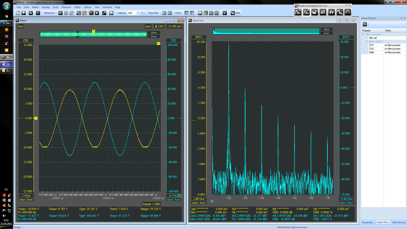The width and height of the screenshot is (407, 229).
Task: Click the yellow T trigger position marker
Action: click(93, 31)
